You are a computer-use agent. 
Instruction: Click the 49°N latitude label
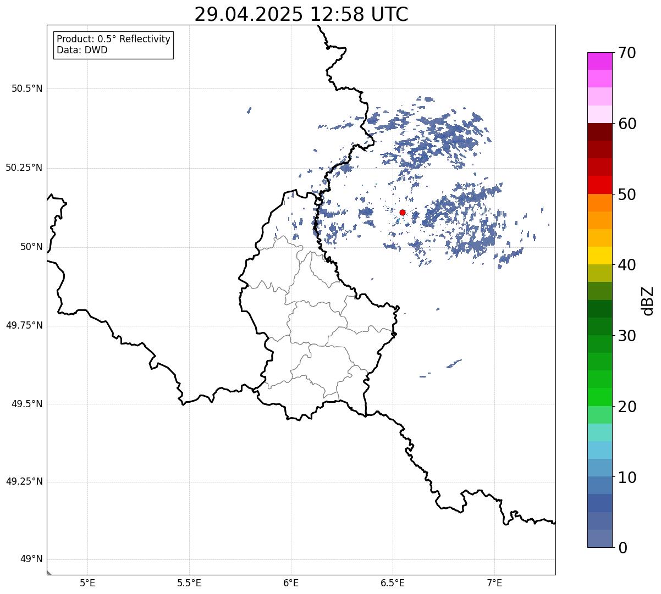pos(31,559)
